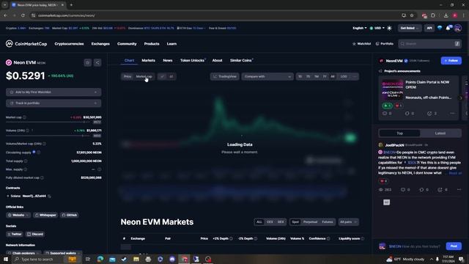Screen dimensions: 469x264
Task: Switch chart to line view icon
Action: pos(162,76)
